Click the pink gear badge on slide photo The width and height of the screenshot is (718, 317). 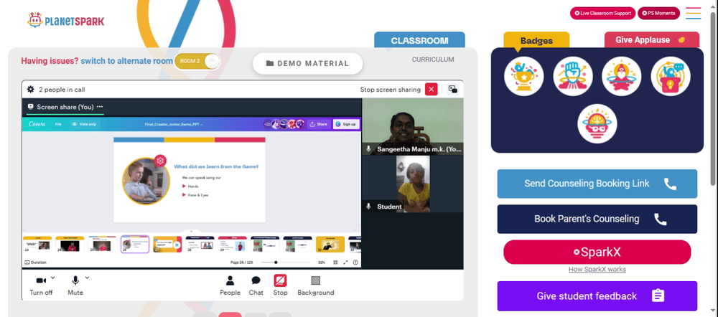pyautogui.click(x=160, y=161)
